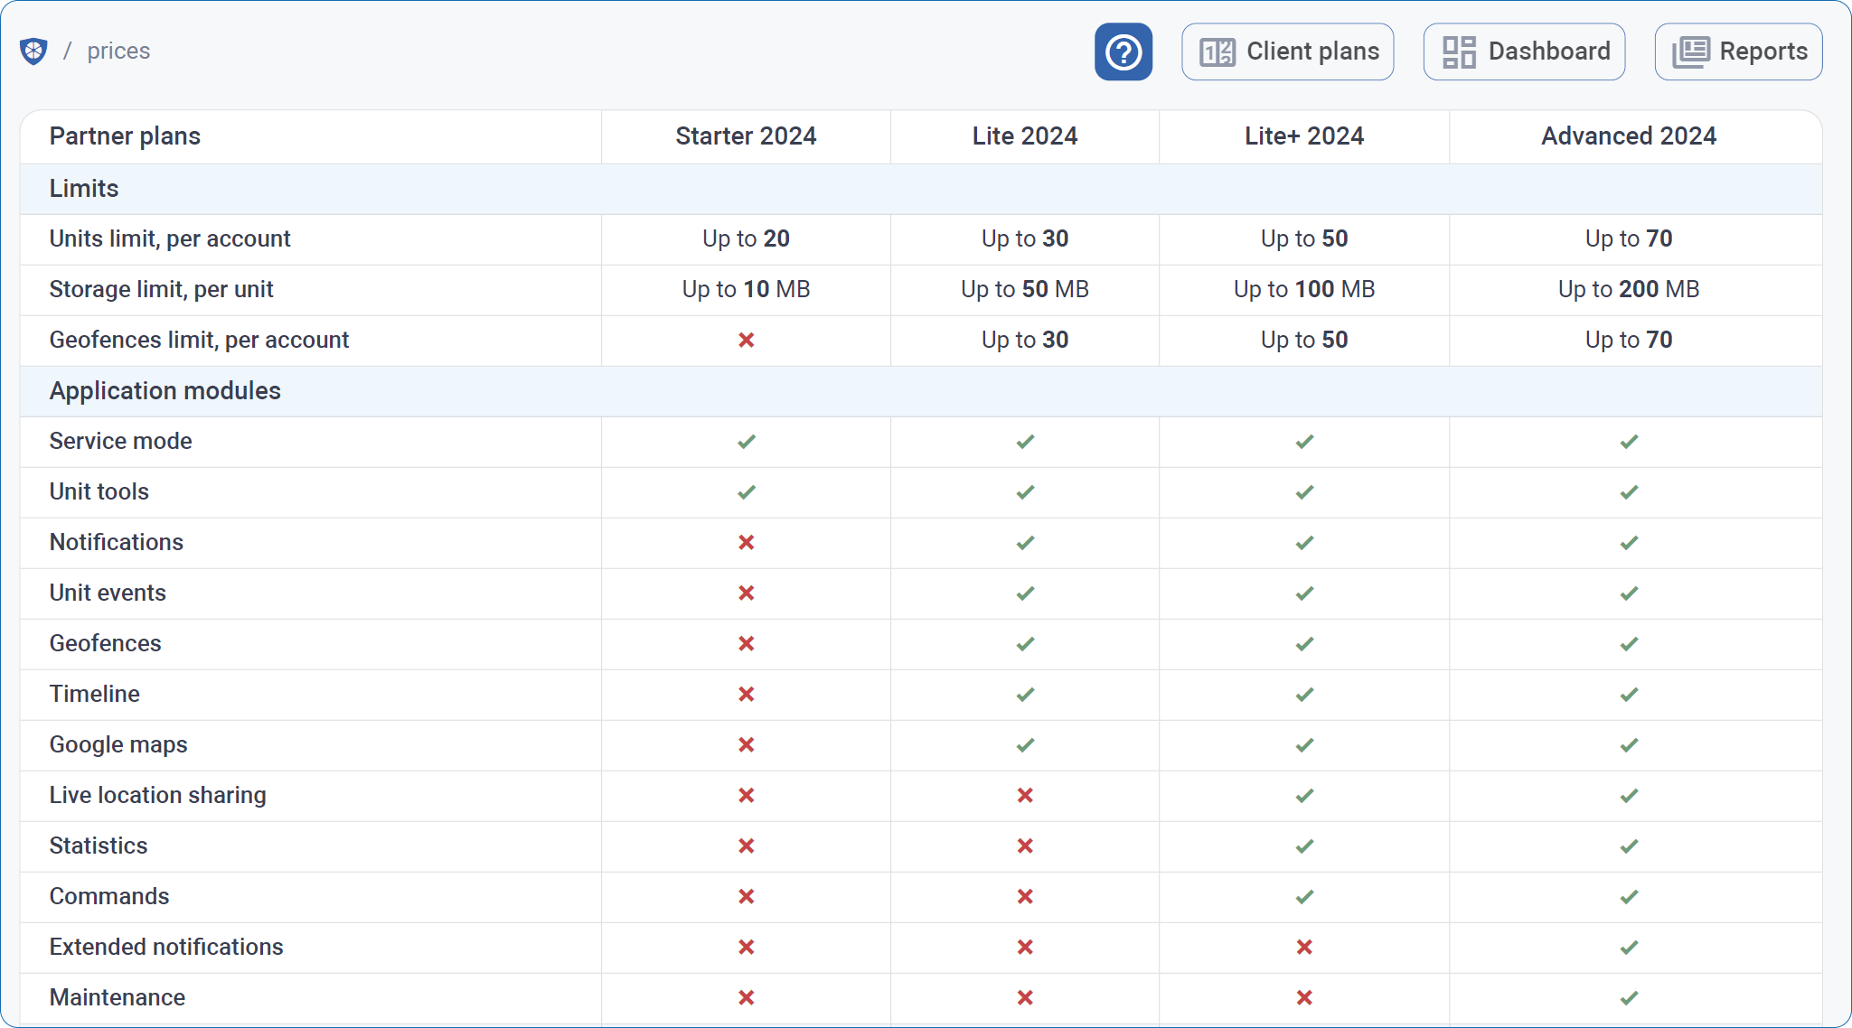Click the breadcrumb home shield icon
The width and height of the screenshot is (1852, 1028).
click(x=34, y=51)
